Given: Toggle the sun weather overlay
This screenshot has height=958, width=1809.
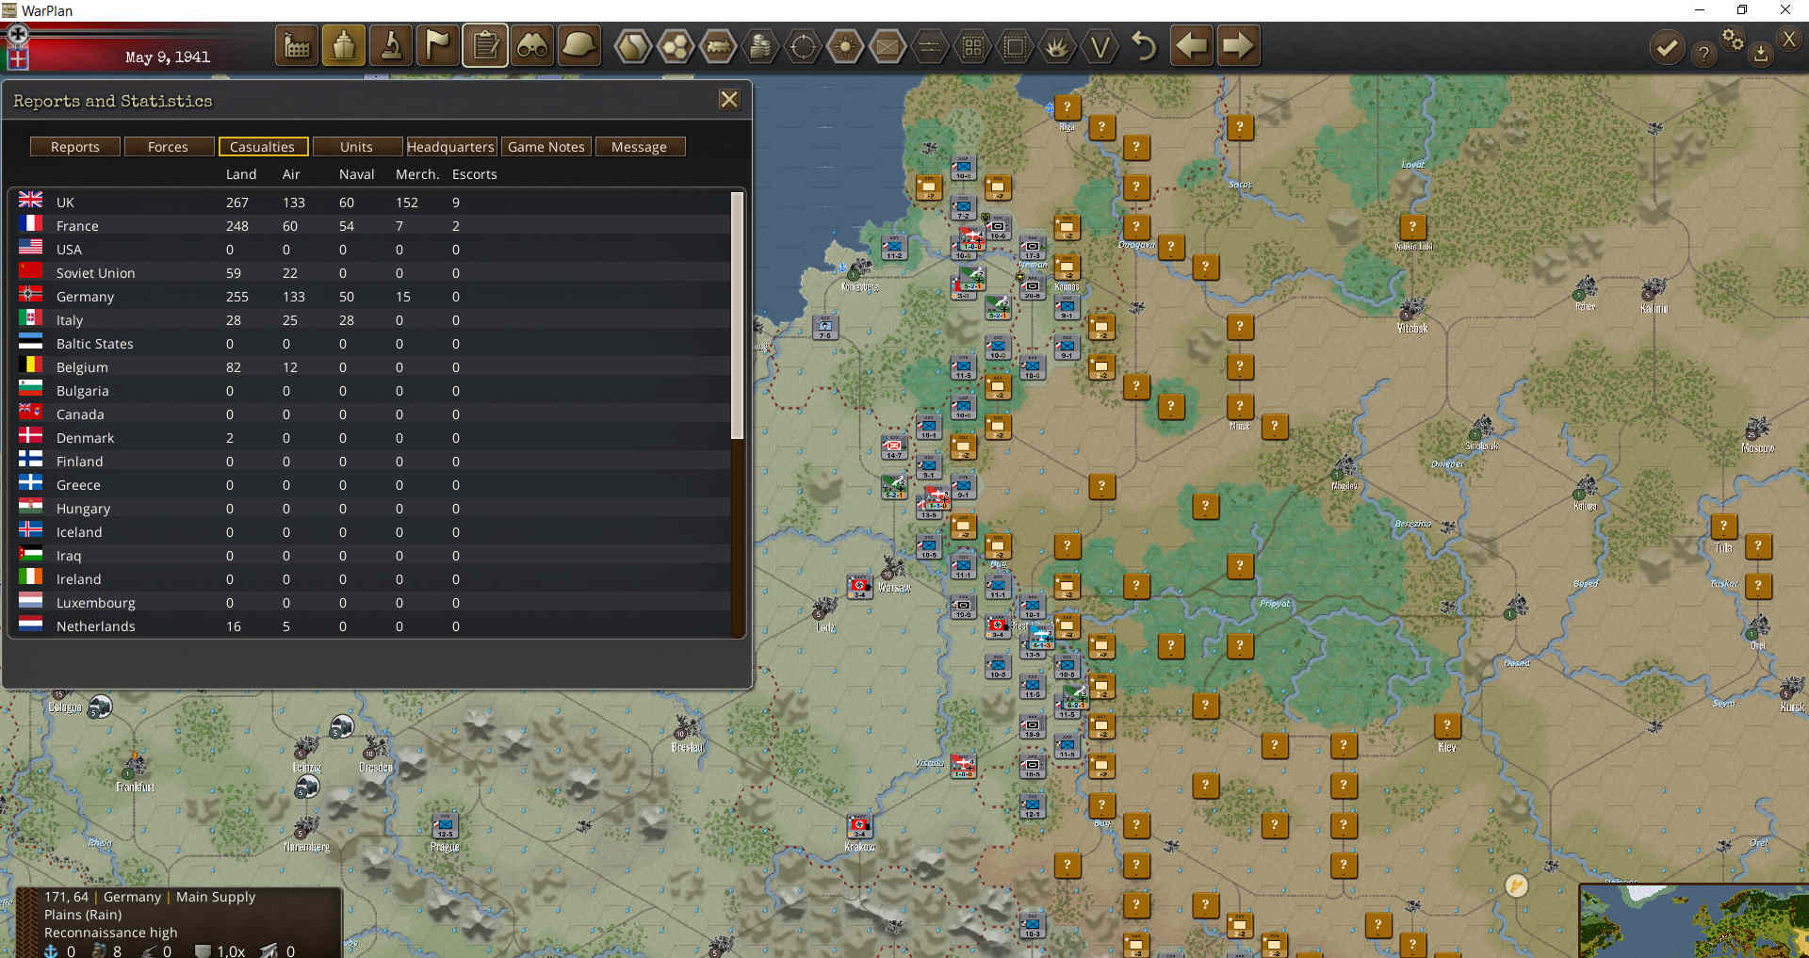Looking at the screenshot, I should [x=845, y=46].
